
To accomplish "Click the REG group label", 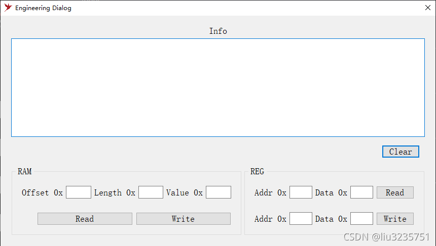I will coord(257,171).
